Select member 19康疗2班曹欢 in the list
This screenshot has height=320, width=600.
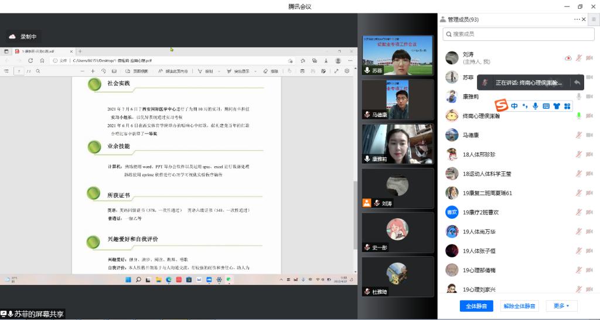tap(480, 212)
